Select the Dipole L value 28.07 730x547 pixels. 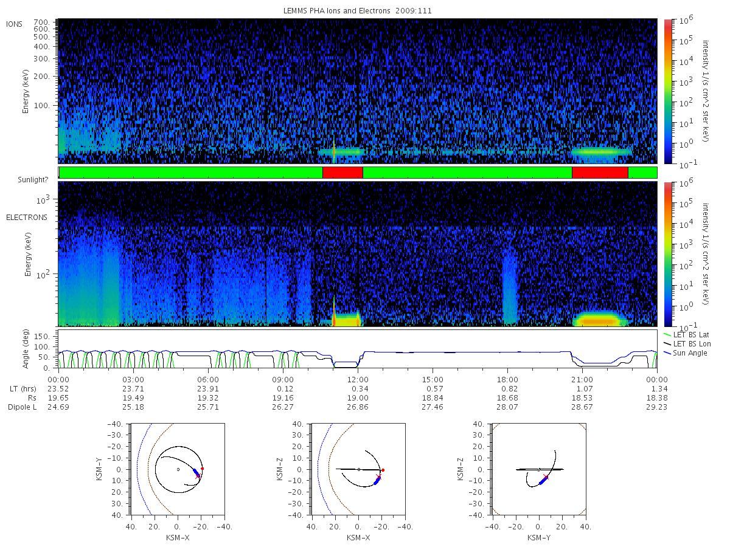point(507,407)
